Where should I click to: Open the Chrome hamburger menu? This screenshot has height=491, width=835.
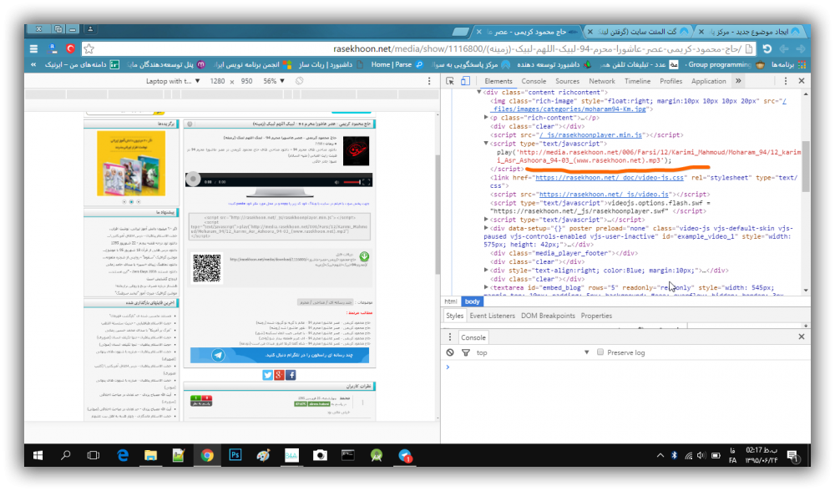tap(33, 48)
